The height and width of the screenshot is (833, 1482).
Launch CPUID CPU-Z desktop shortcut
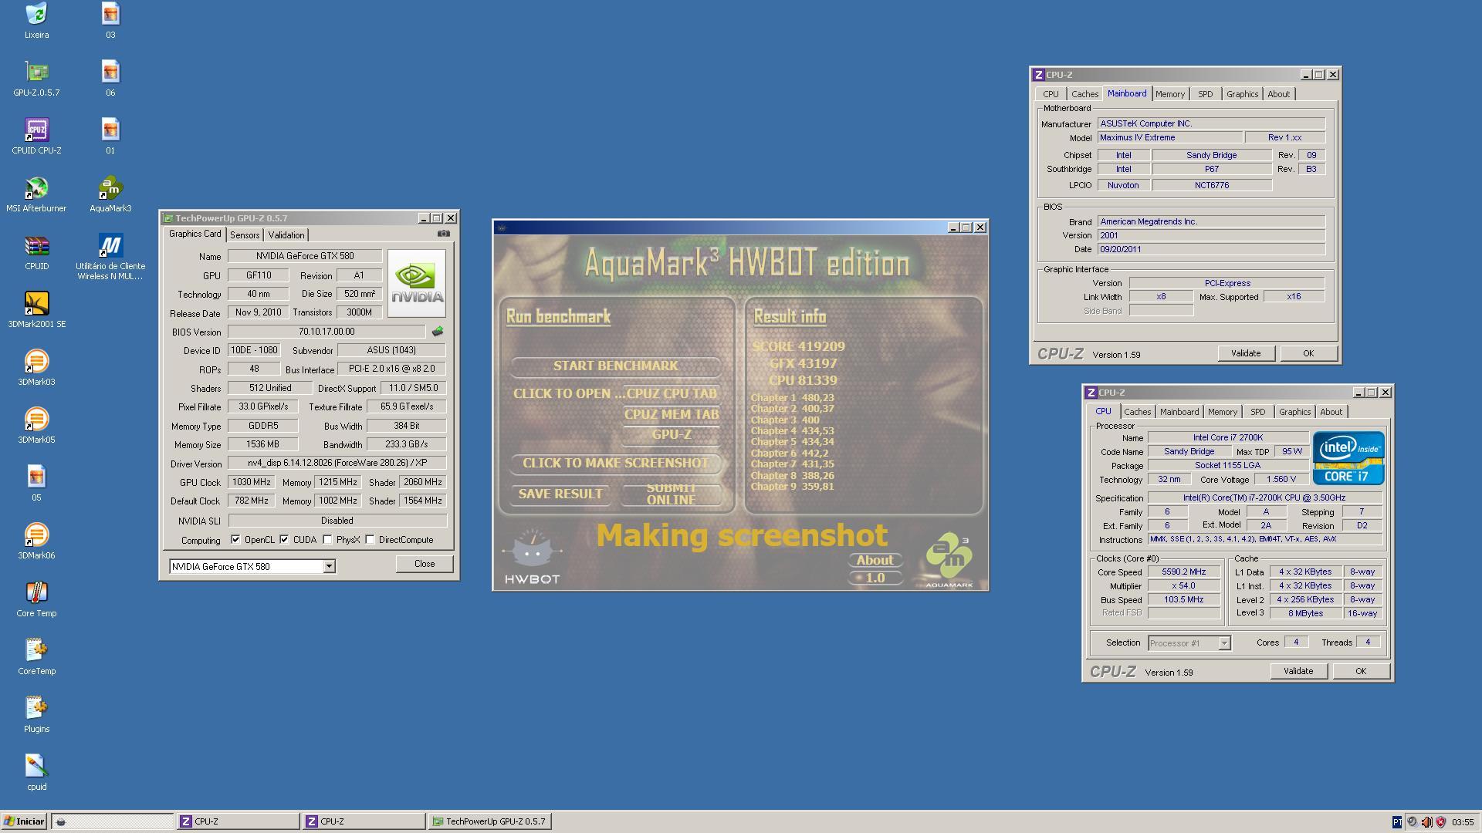tap(36, 137)
